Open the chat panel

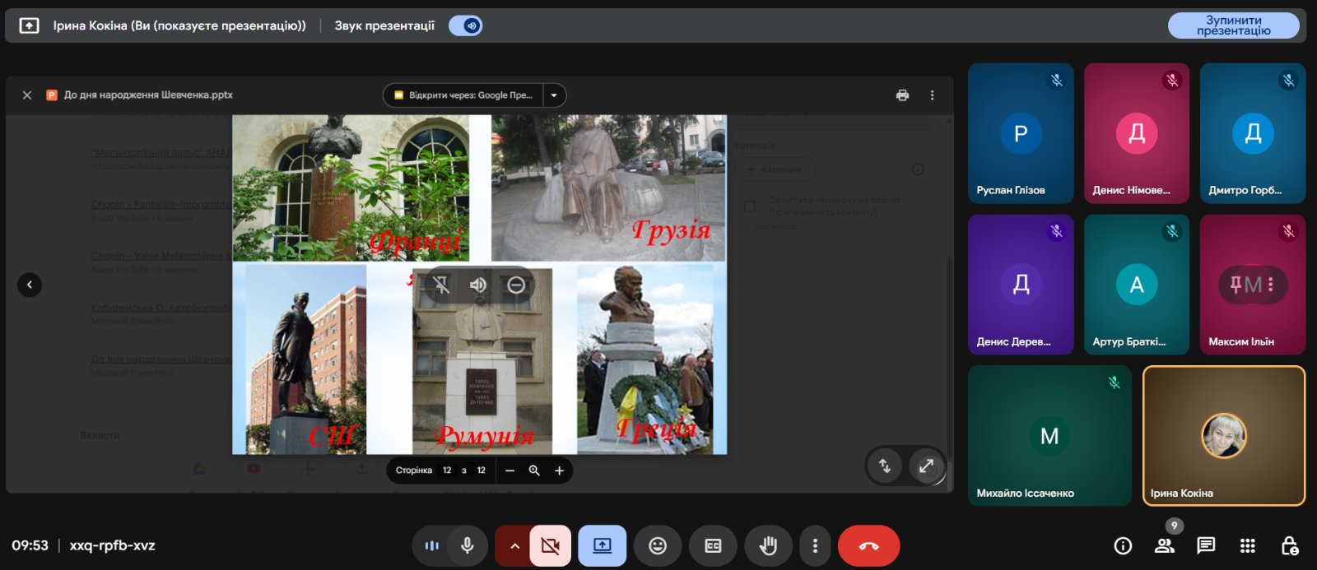[x=1206, y=546]
